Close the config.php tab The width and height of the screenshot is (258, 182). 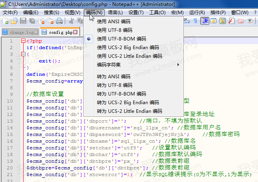coord(75,32)
